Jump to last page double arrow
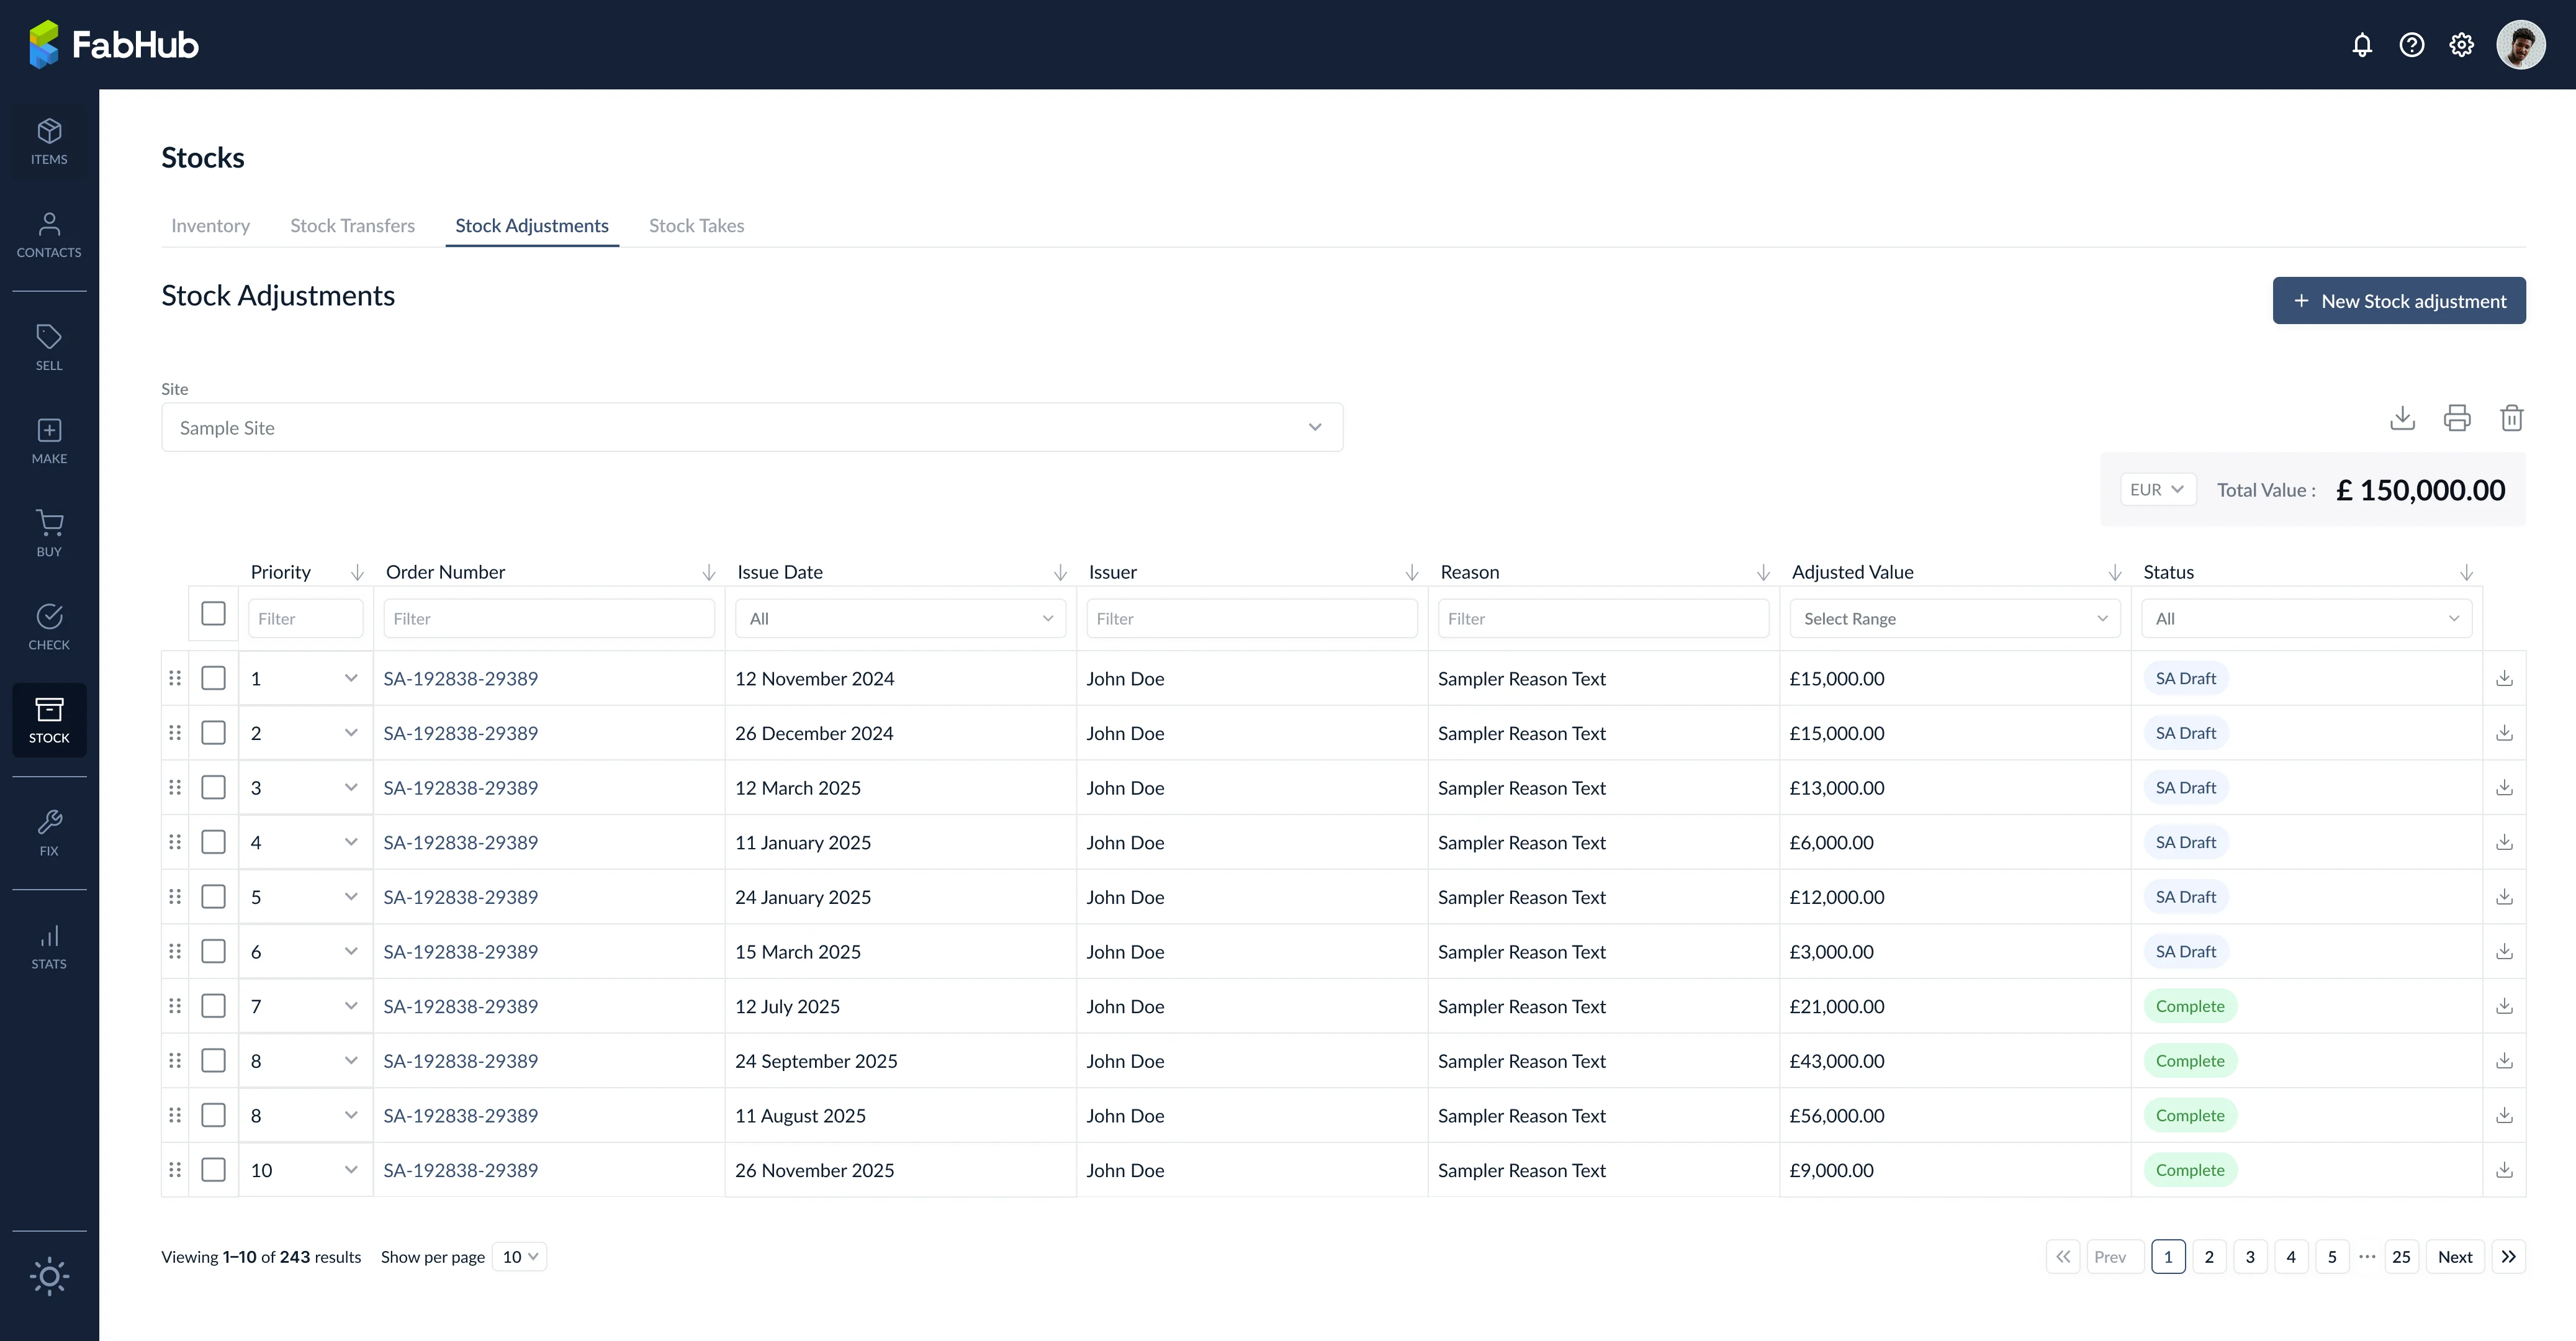 (2509, 1257)
